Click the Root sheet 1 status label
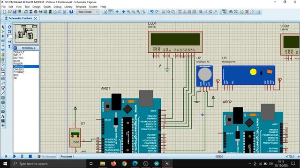Image resolution: width=300 pixels, height=168 pixels. [67, 156]
